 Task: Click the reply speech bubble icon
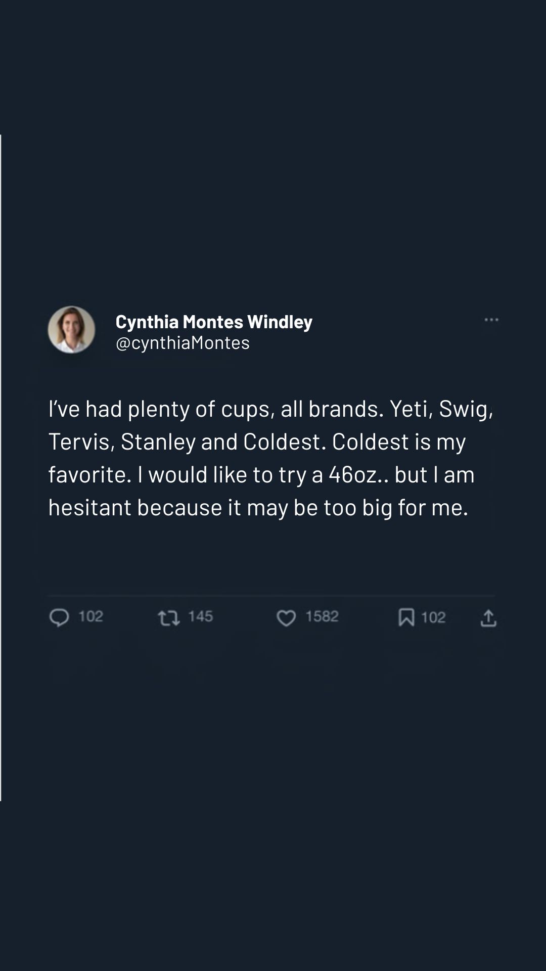pos(59,617)
